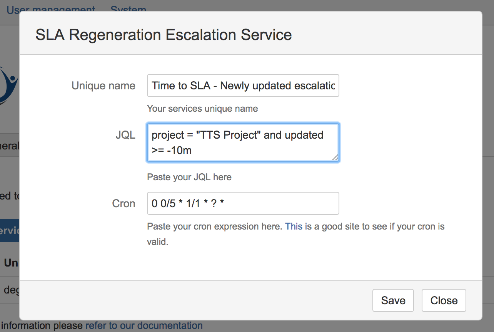Click the "Cron" field label
494x332 pixels.
pos(123,203)
